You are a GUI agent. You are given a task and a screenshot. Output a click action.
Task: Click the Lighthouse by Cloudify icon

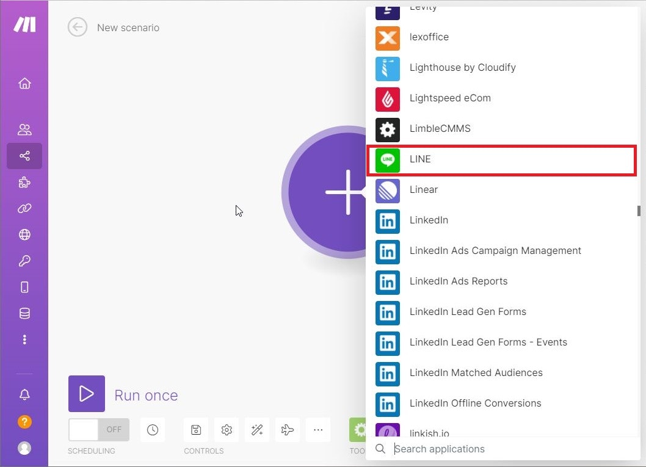point(388,69)
